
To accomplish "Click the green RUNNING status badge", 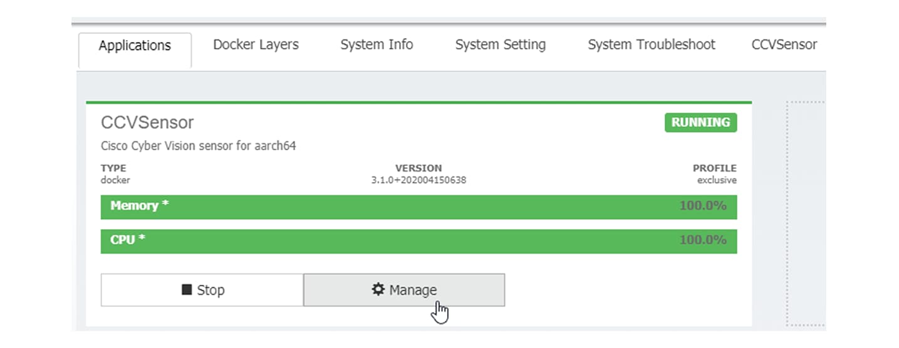I will tap(700, 123).
